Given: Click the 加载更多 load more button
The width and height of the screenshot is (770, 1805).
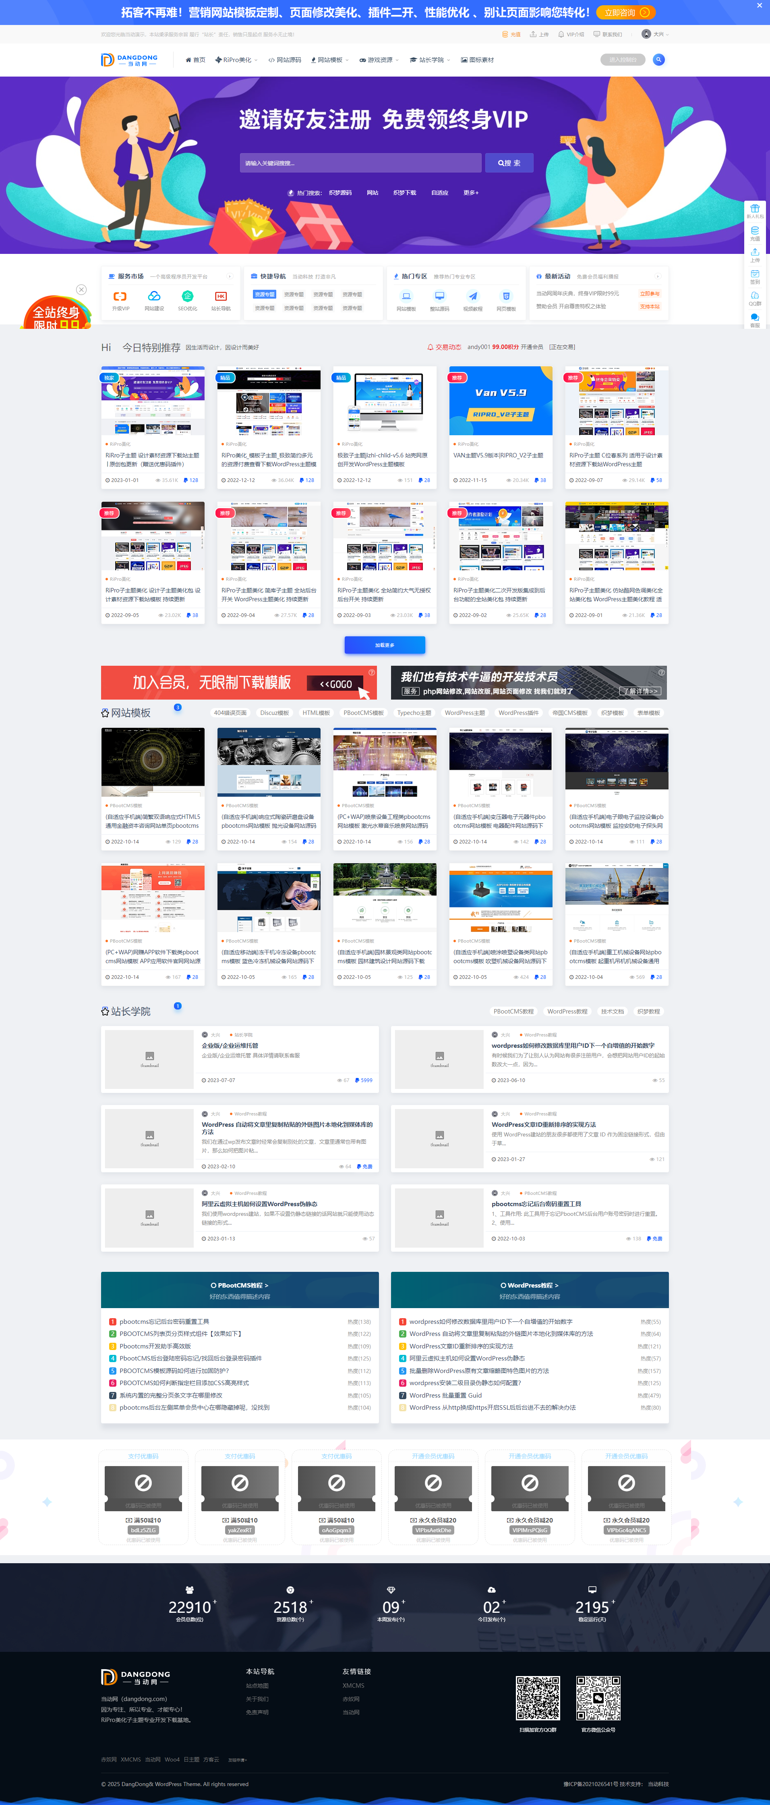Looking at the screenshot, I should point(384,645).
